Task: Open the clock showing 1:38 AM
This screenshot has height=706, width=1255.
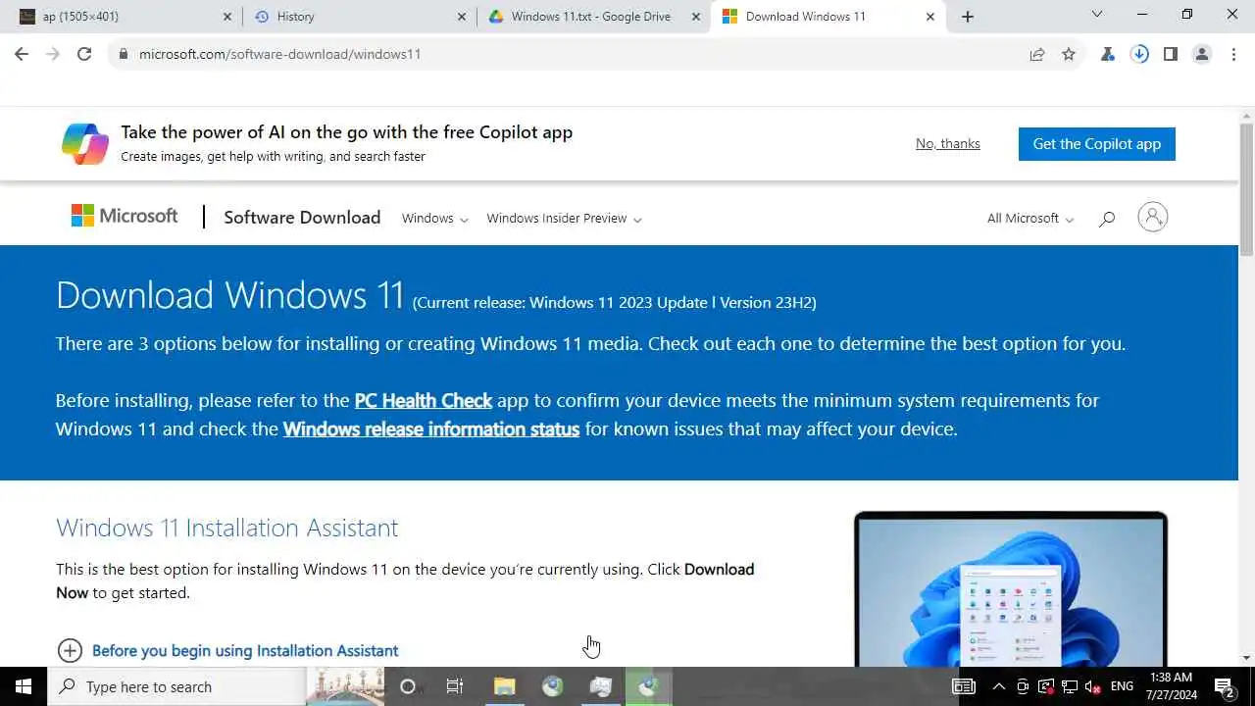Action: point(1170,686)
